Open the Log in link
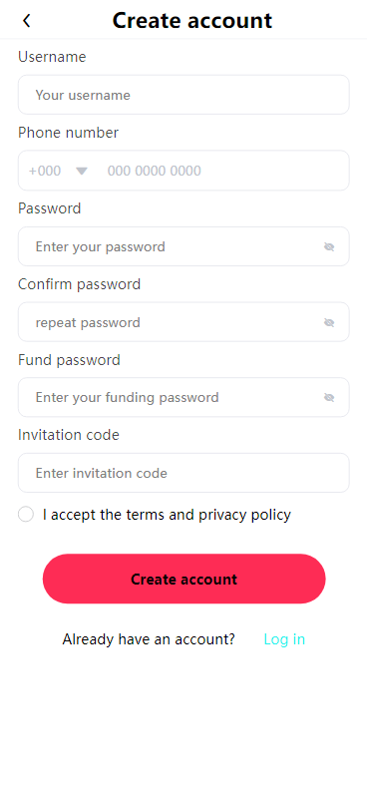 pos(284,639)
